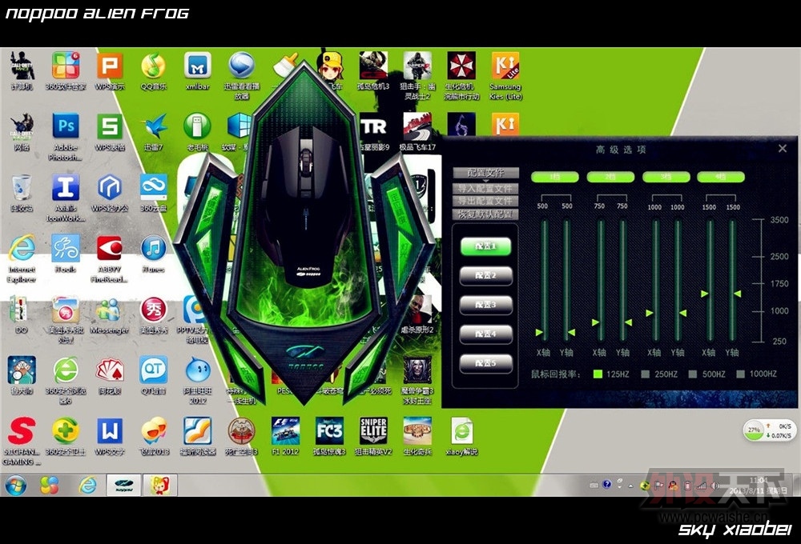Click the Windows Start orb
Viewport: 801px width, 544px height.
point(16,485)
